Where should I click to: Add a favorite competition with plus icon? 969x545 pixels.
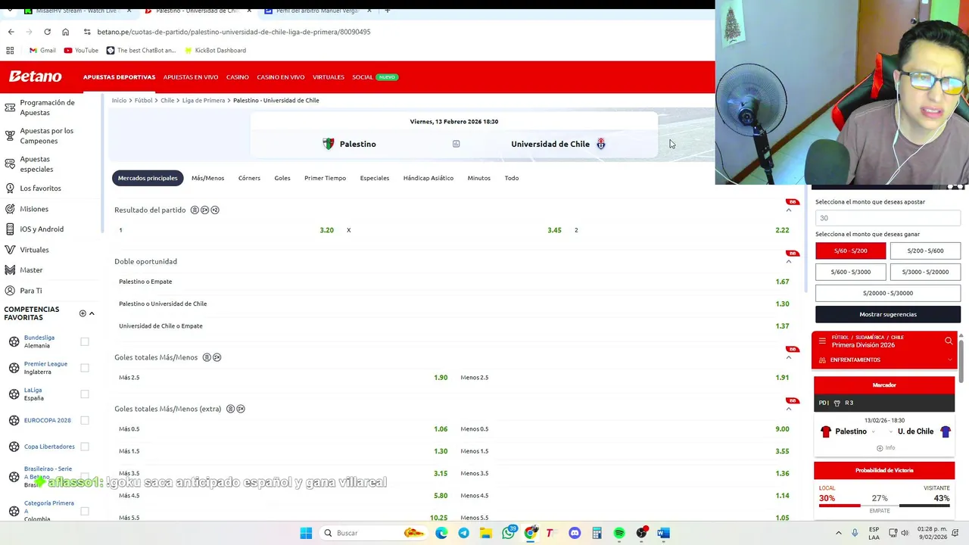click(83, 313)
